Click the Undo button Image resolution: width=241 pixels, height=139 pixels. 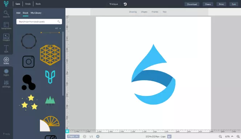28,4
